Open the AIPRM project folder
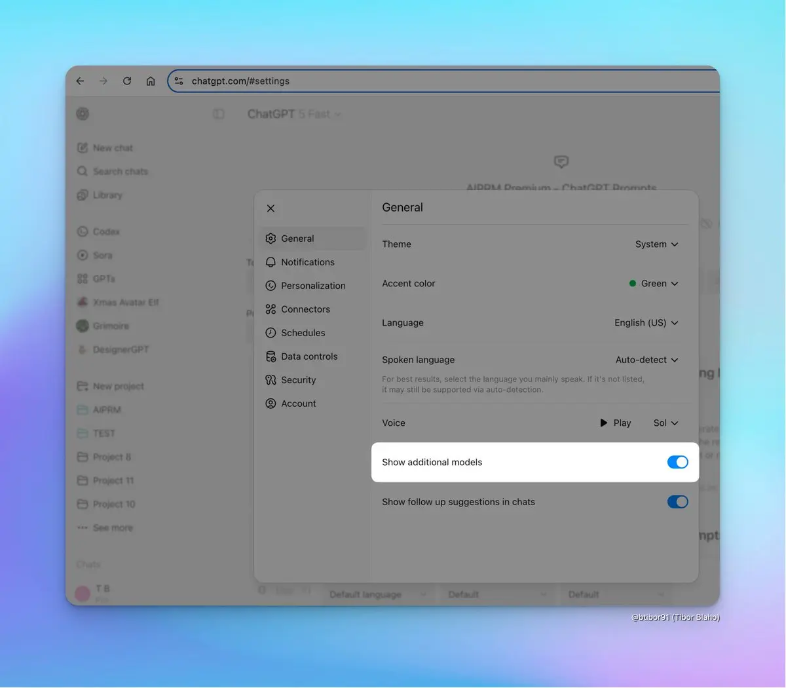This screenshot has height=688, width=786. point(100,410)
